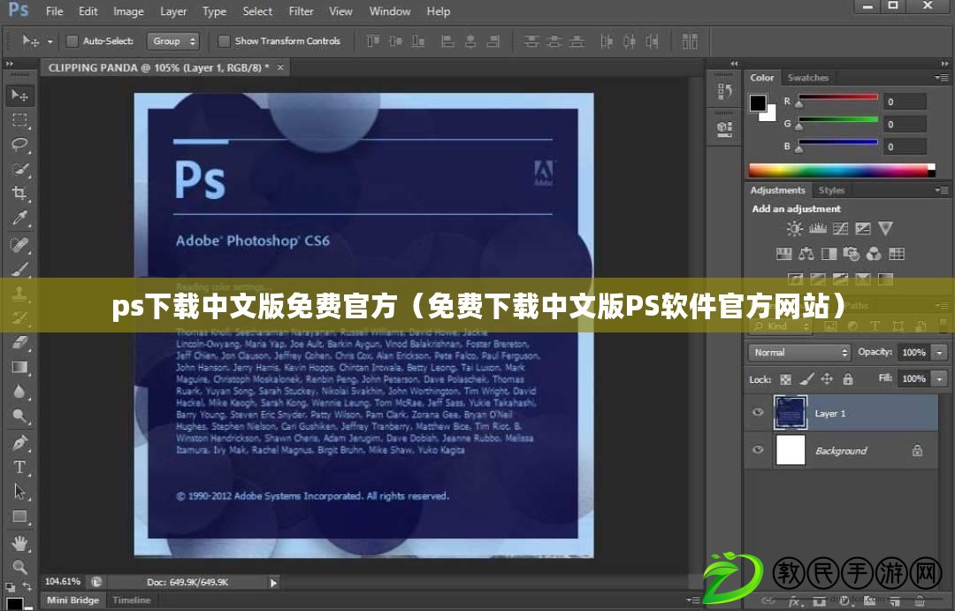This screenshot has width=955, height=611.
Task: Open the Color panel menu
Action: coord(942,77)
